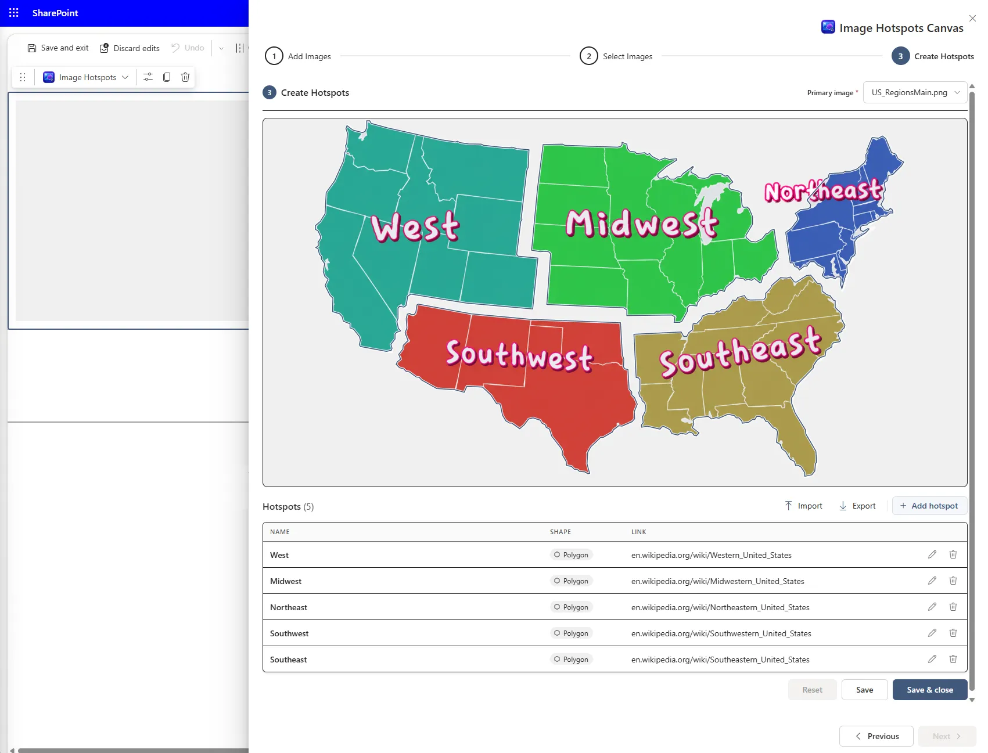Viewport: 988px width, 753px height.
Task: Delete the Image Hotspots web part
Action: [x=185, y=77]
